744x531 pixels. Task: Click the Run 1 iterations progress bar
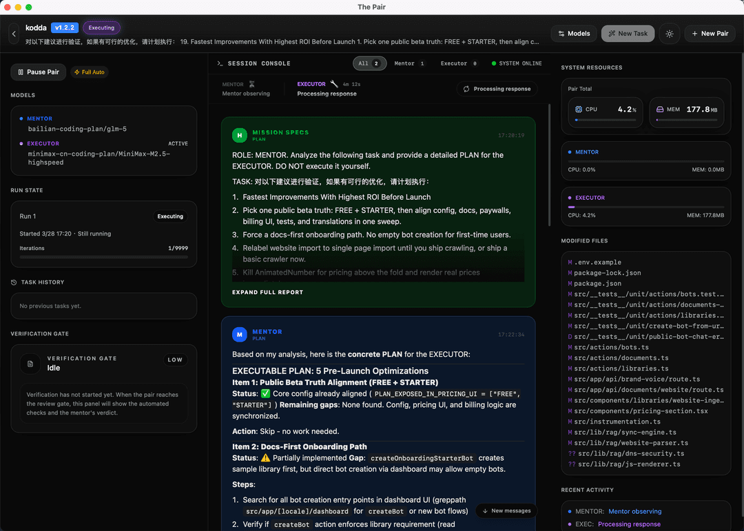point(103,257)
